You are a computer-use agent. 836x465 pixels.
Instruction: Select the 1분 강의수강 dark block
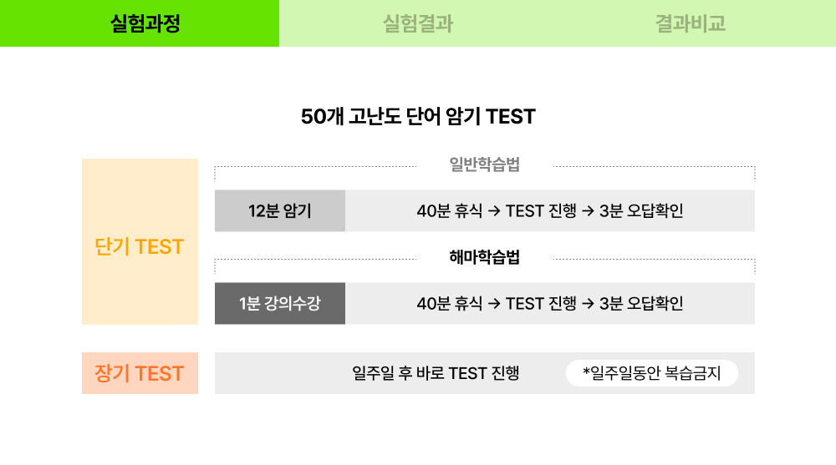point(280,304)
